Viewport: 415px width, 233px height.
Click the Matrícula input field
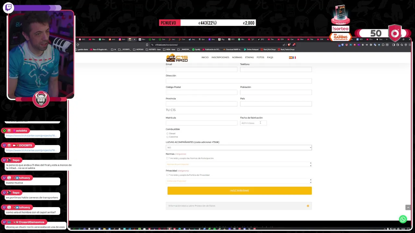point(201,123)
